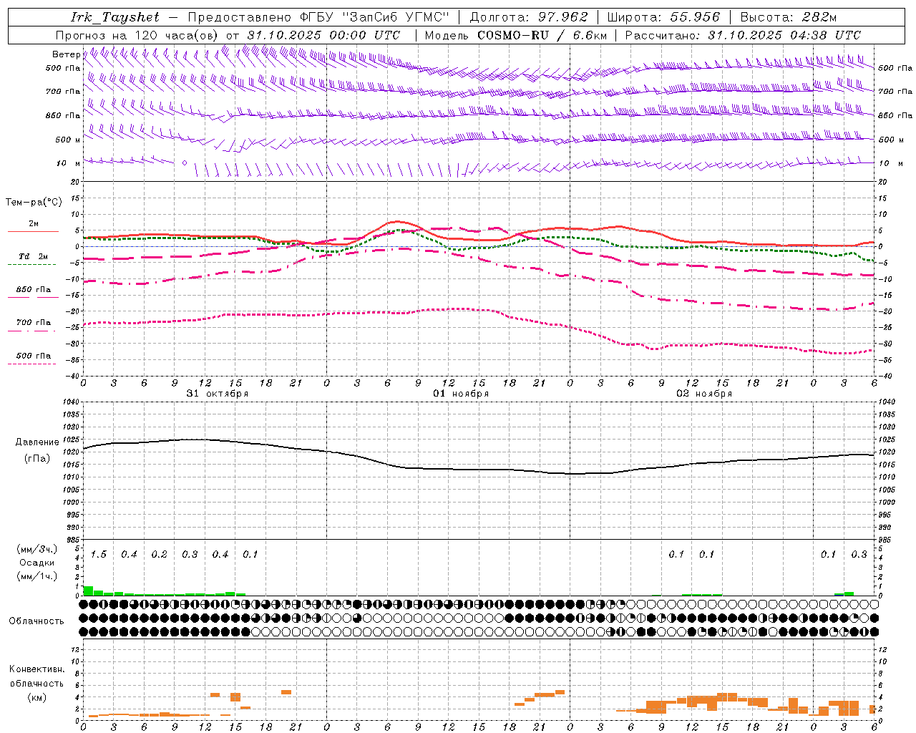
Task: Select the 700 гПа temperature legend entry
Action: click(34, 323)
